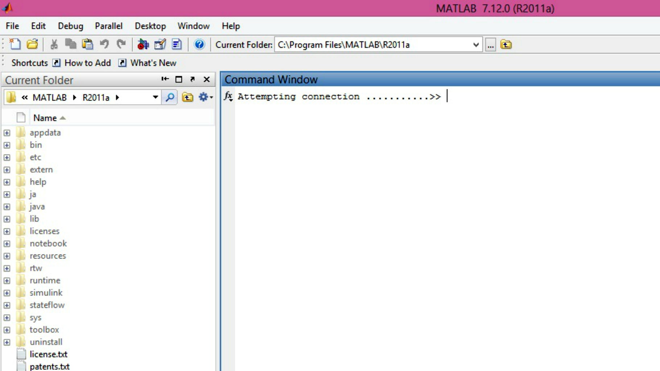Click the How to Add shortcut link
This screenshot has width=660, height=371.
point(87,63)
